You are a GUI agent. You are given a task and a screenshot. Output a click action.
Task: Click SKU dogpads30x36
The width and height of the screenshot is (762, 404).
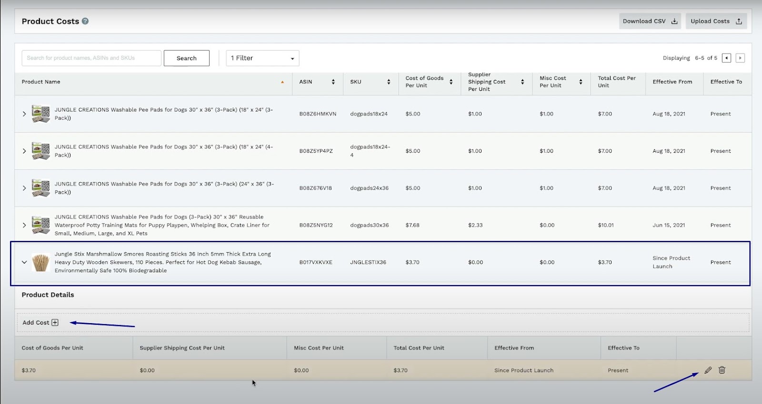tap(370, 225)
